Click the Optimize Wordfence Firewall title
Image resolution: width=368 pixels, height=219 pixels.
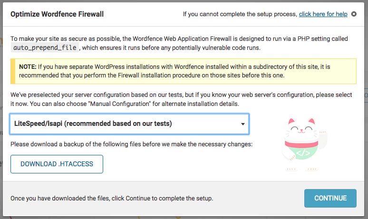(x=57, y=14)
